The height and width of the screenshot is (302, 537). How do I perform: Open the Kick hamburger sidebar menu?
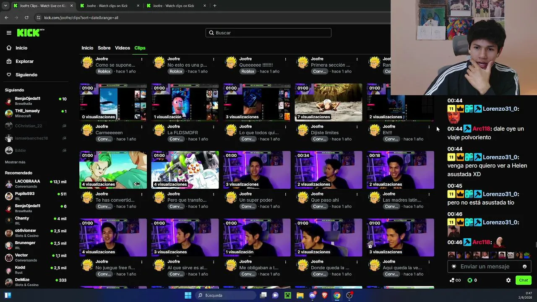[9, 33]
